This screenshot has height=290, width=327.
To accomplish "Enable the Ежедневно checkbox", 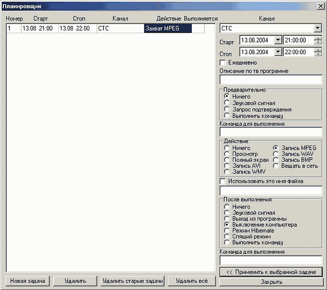I will [223, 63].
